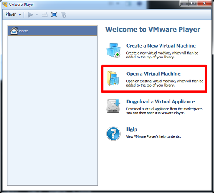Enter full screen mode via toolbar icon
Screen dimensions: 214x193
point(54,14)
